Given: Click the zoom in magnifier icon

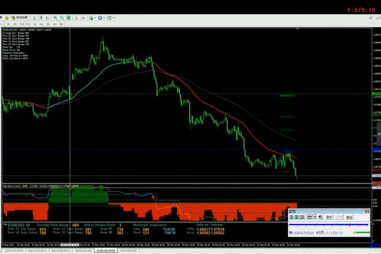Looking at the screenshot, I should (x=55, y=18).
